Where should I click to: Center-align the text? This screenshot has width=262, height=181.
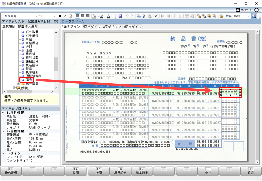tap(83, 16)
